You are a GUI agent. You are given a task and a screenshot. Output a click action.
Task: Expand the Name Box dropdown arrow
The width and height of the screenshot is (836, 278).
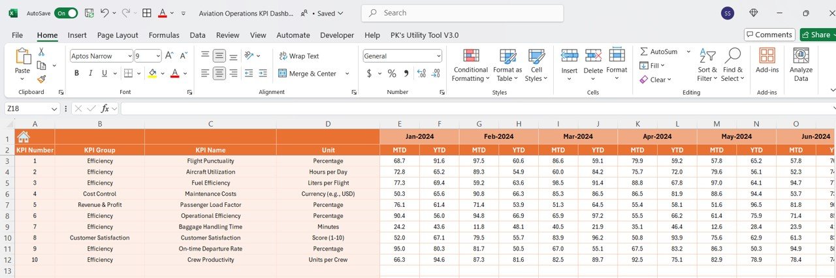point(55,109)
